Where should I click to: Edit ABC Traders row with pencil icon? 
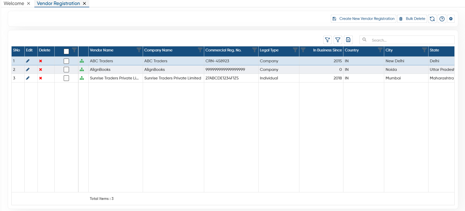point(28,61)
